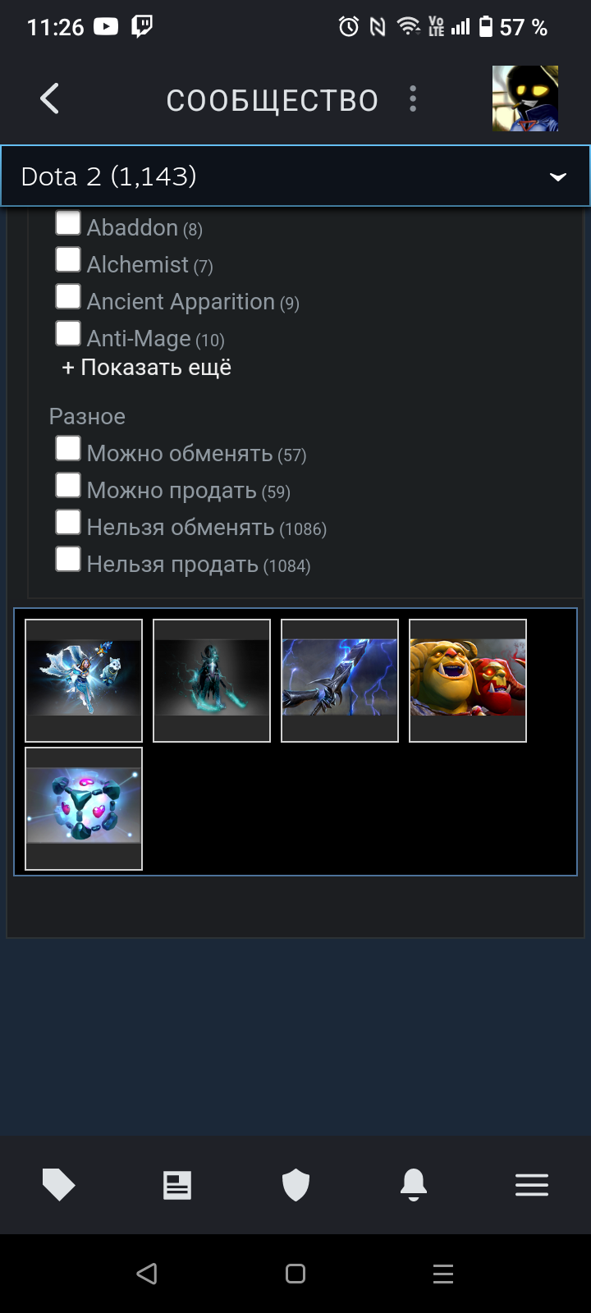Image resolution: width=591 pixels, height=1313 pixels.
Task: Select the glowing cube with hearts item
Action: pyautogui.click(x=84, y=808)
